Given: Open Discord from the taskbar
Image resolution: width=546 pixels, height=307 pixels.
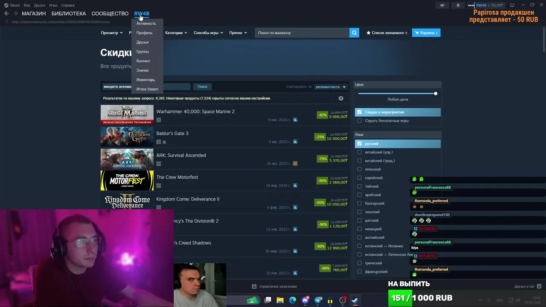Looking at the screenshot, I should click(x=305, y=300).
